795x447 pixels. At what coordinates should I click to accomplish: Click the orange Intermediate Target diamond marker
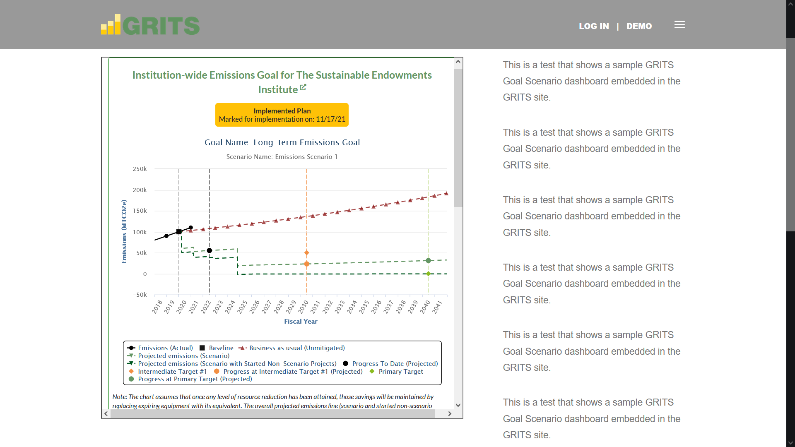coord(307,253)
